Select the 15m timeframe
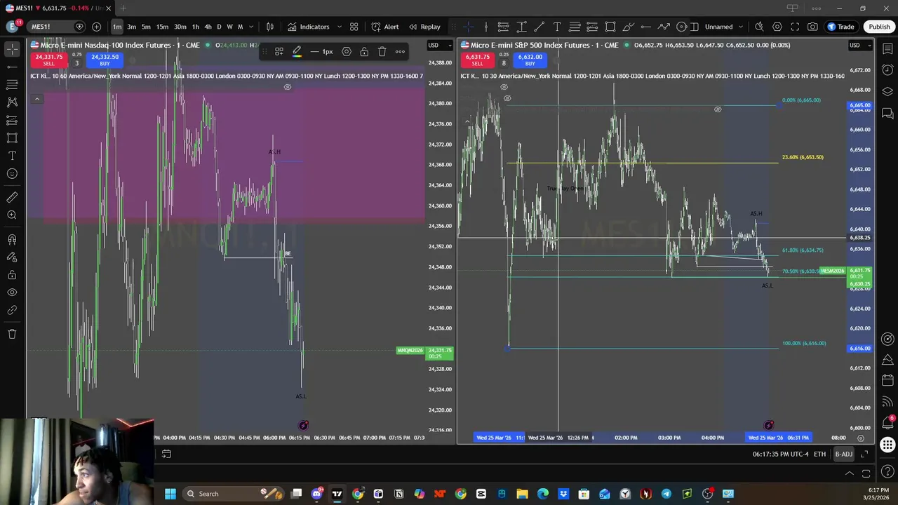 pyautogui.click(x=162, y=27)
